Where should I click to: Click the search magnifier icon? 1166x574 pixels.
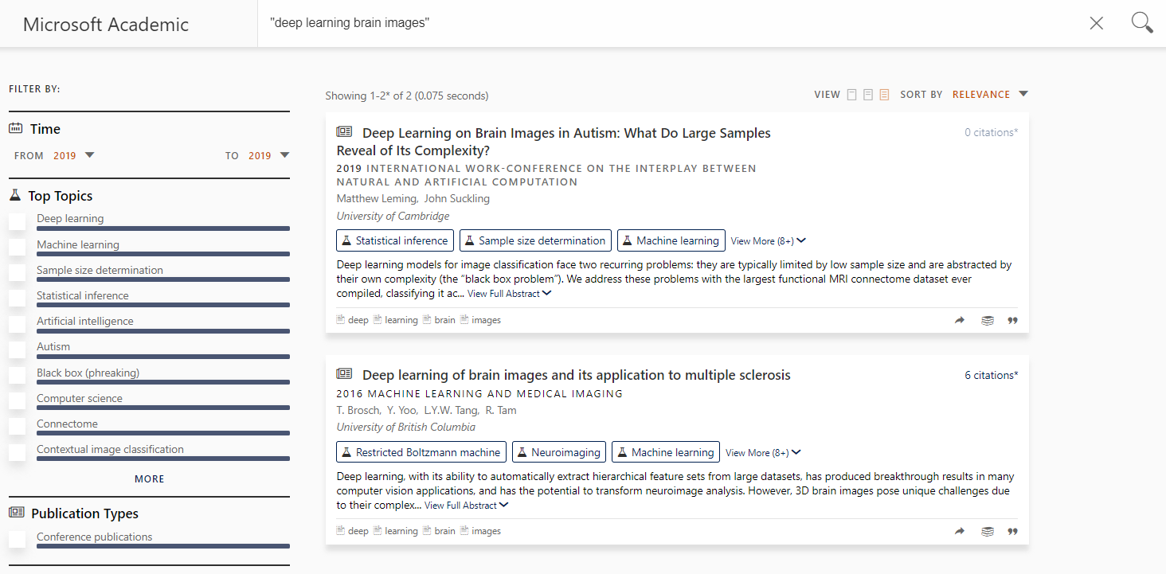[1142, 23]
